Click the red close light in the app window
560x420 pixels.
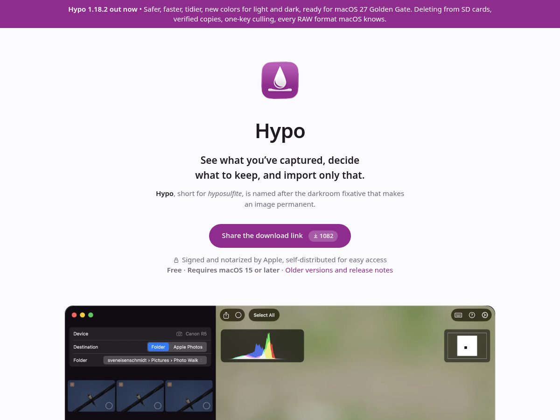pyautogui.click(x=74, y=315)
